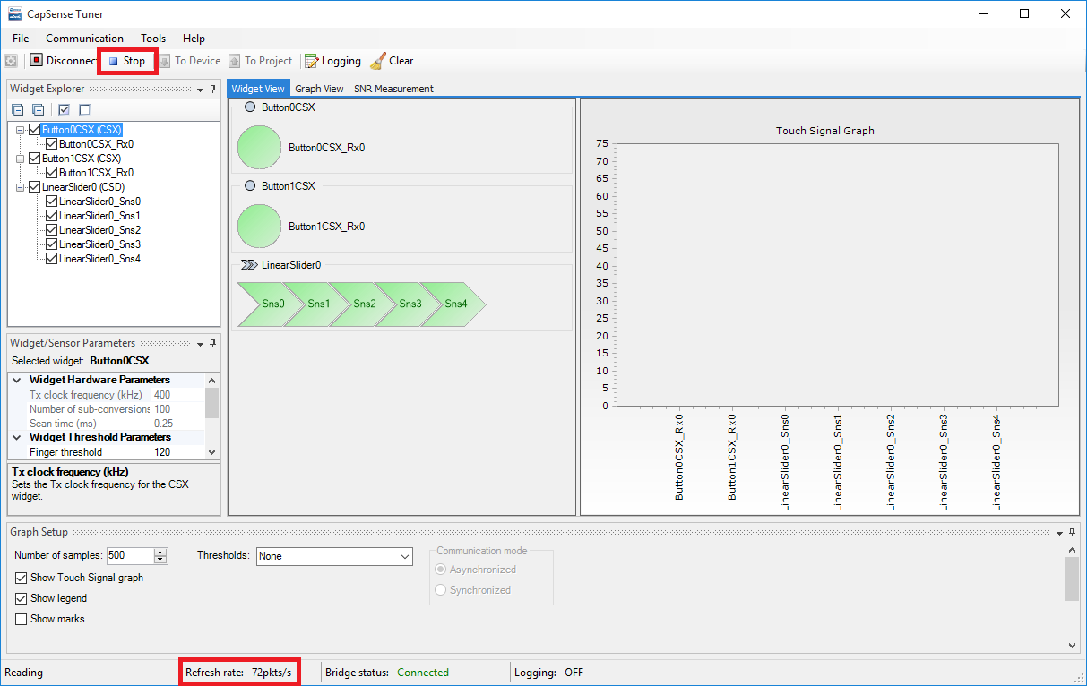Uncheck Button0CSX_Rx0 checkbox in Widget Explorer
This screenshot has height=686, width=1087.
(x=52, y=144)
